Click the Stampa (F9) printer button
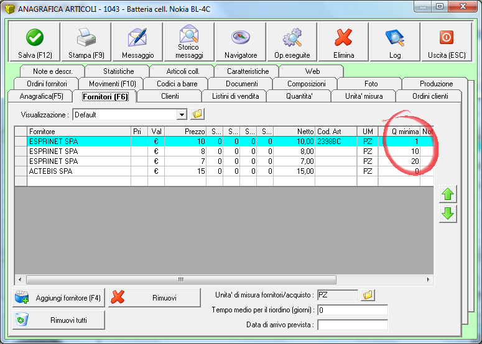 click(x=86, y=42)
